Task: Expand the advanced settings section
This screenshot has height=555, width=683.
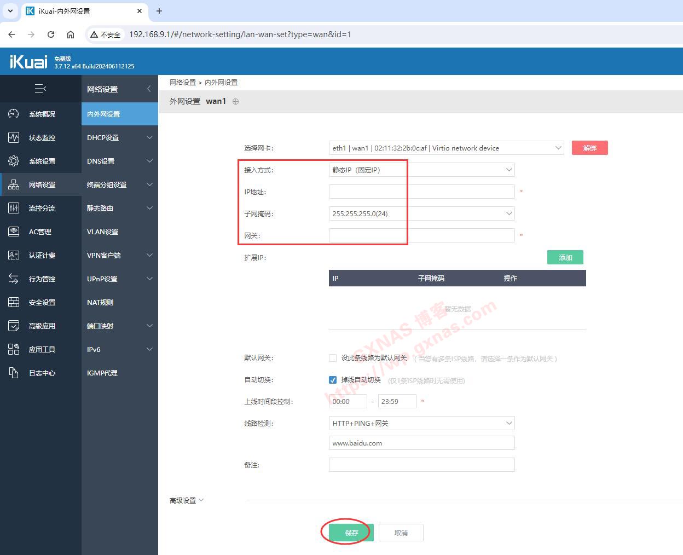Action: pos(187,500)
